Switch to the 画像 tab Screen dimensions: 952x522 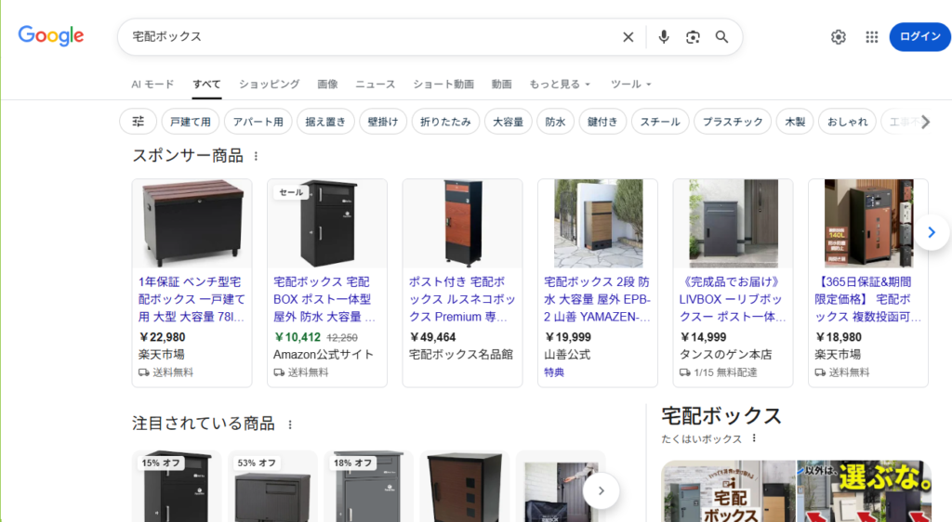pyautogui.click(x=327, y=85)
